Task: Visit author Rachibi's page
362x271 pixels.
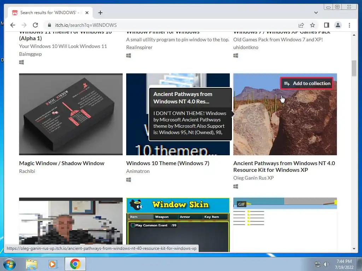Action: (27, 171)
